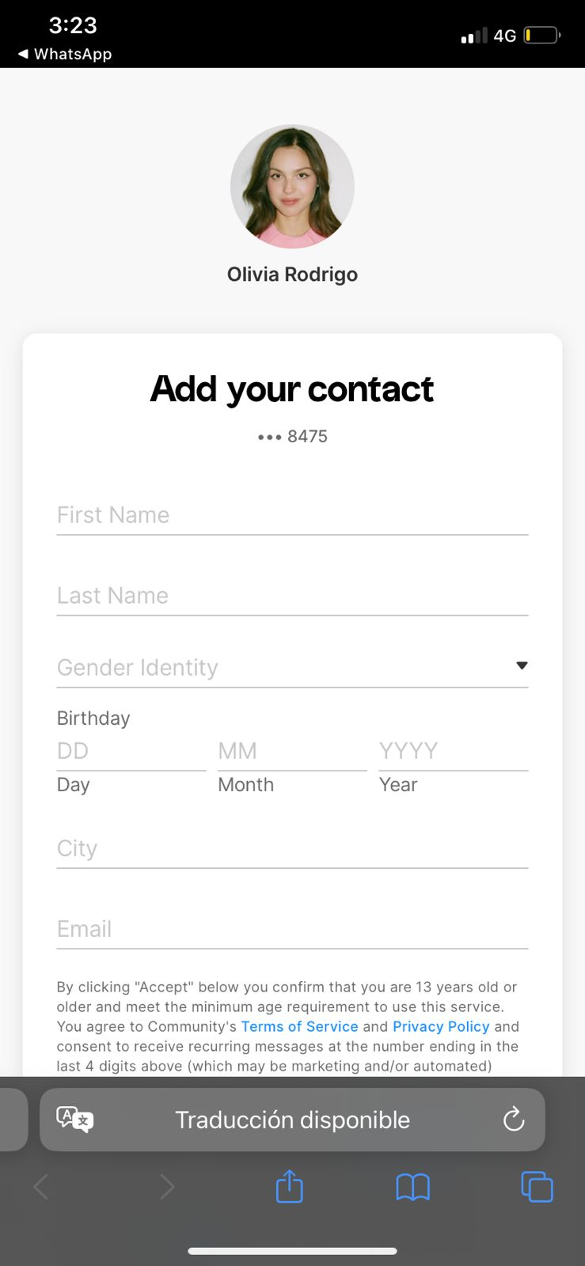The width and height of the screenshot is (585, 1266).
Task: Open the Privacy Policy link
Action: click(441, 1026)
